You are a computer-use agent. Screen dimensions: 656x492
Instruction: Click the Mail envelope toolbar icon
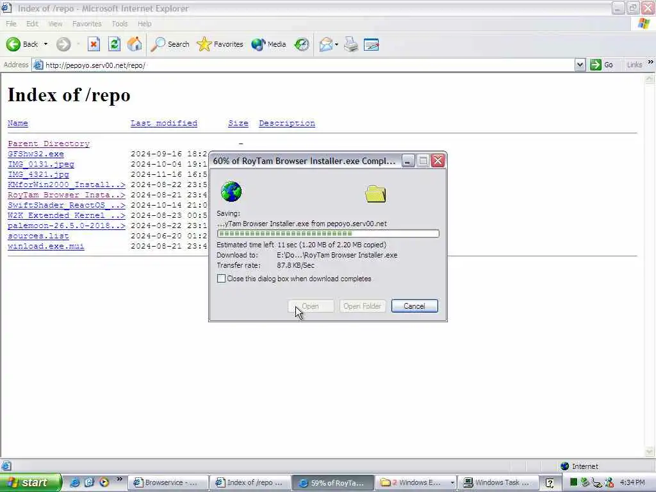tap(326, 44)
